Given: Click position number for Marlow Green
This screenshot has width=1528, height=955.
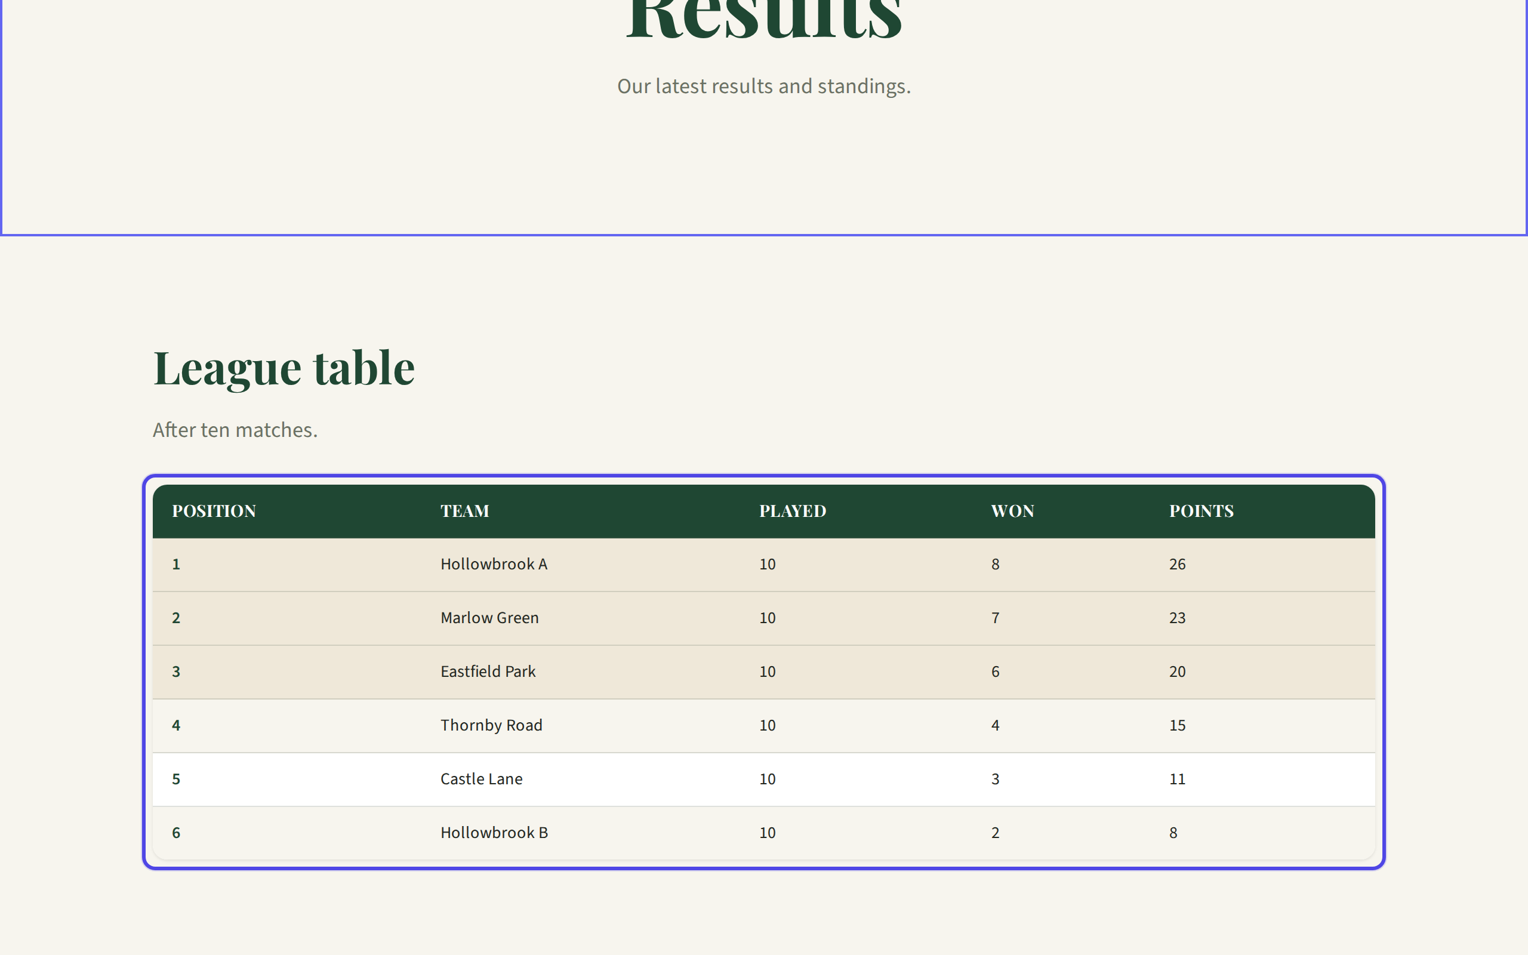Looking at the screenshot, I should 176,618.
